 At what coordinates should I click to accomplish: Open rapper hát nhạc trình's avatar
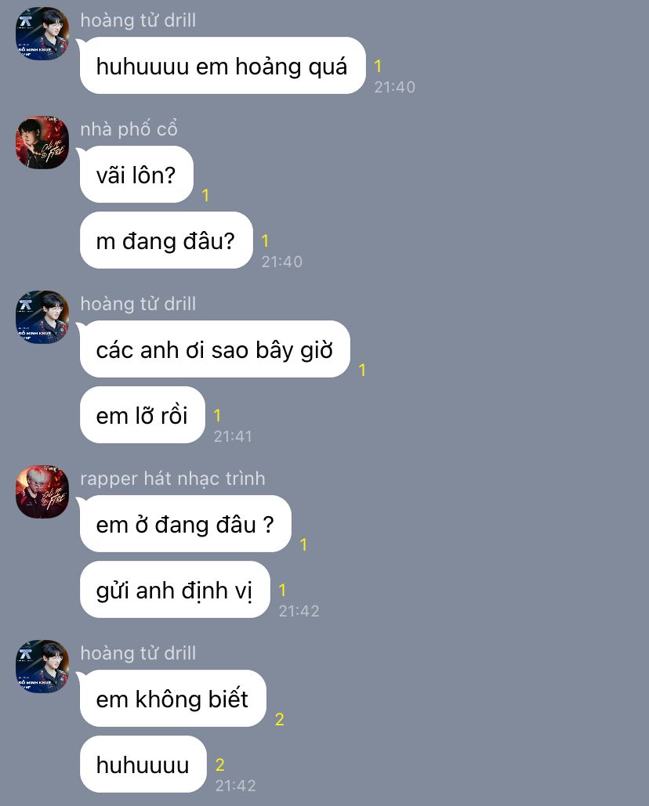pyautogui.click(x=42, y=492)
